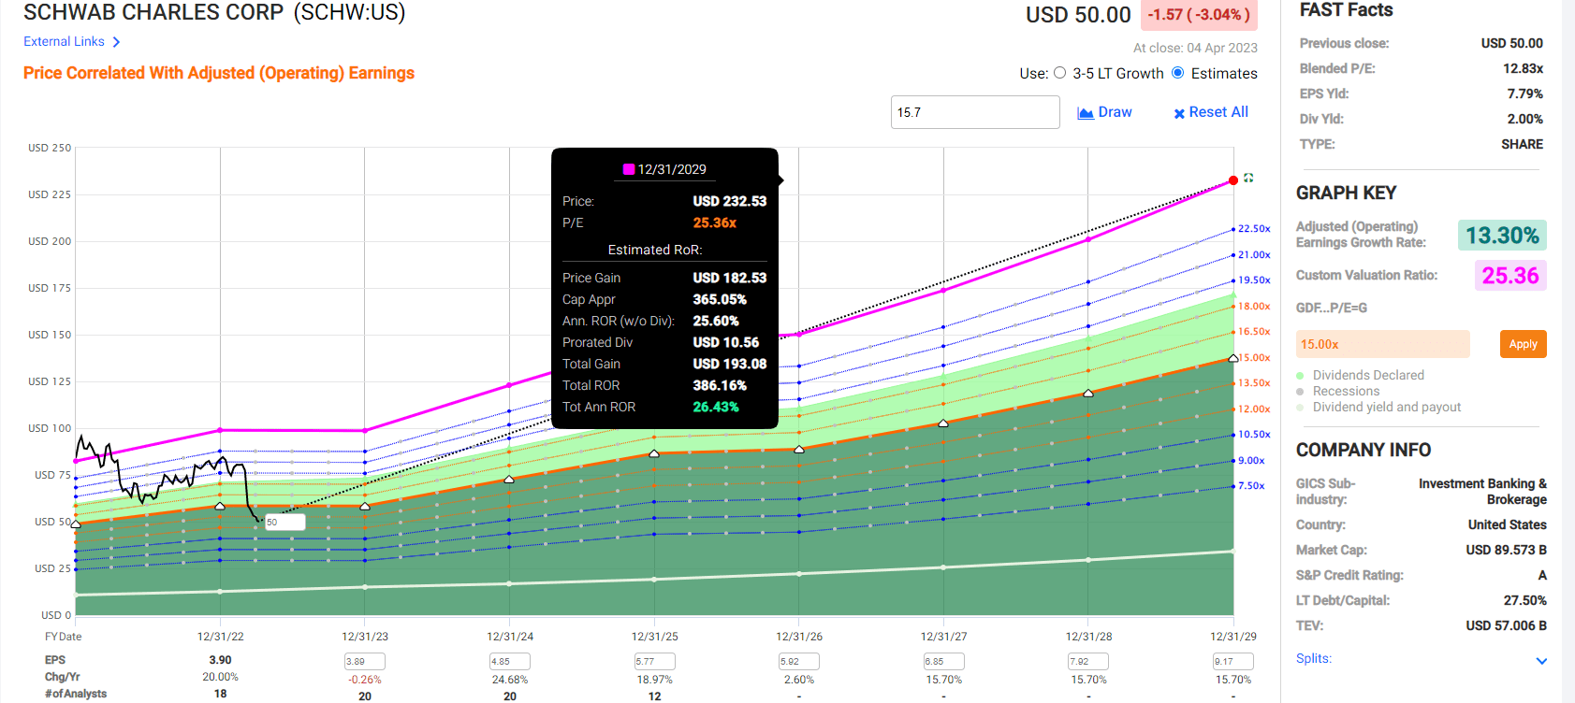1575x703 pixels.
Task: Click the 18.00x multiple line label
Action: tap(1254, 306)
